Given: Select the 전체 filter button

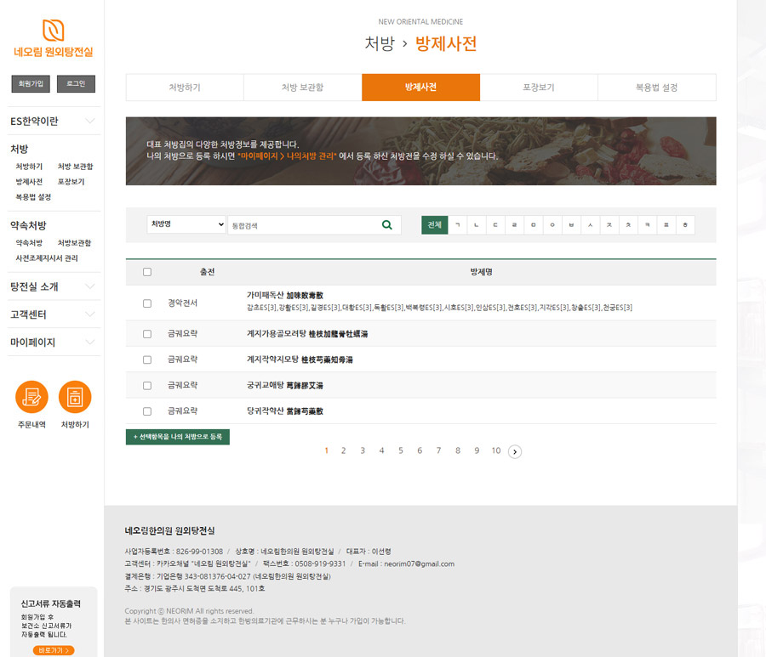Looking at the screenshot, I should pos(435,225).
